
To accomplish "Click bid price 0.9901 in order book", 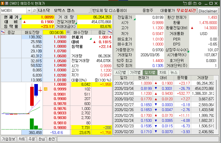I will [60, 94].
